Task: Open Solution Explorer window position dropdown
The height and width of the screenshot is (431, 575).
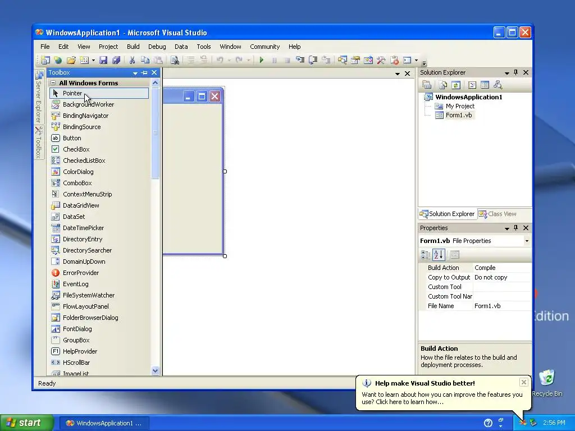Action: [507, 74]
